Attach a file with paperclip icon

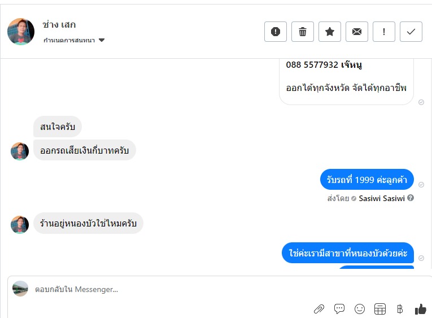pos(319,309)
